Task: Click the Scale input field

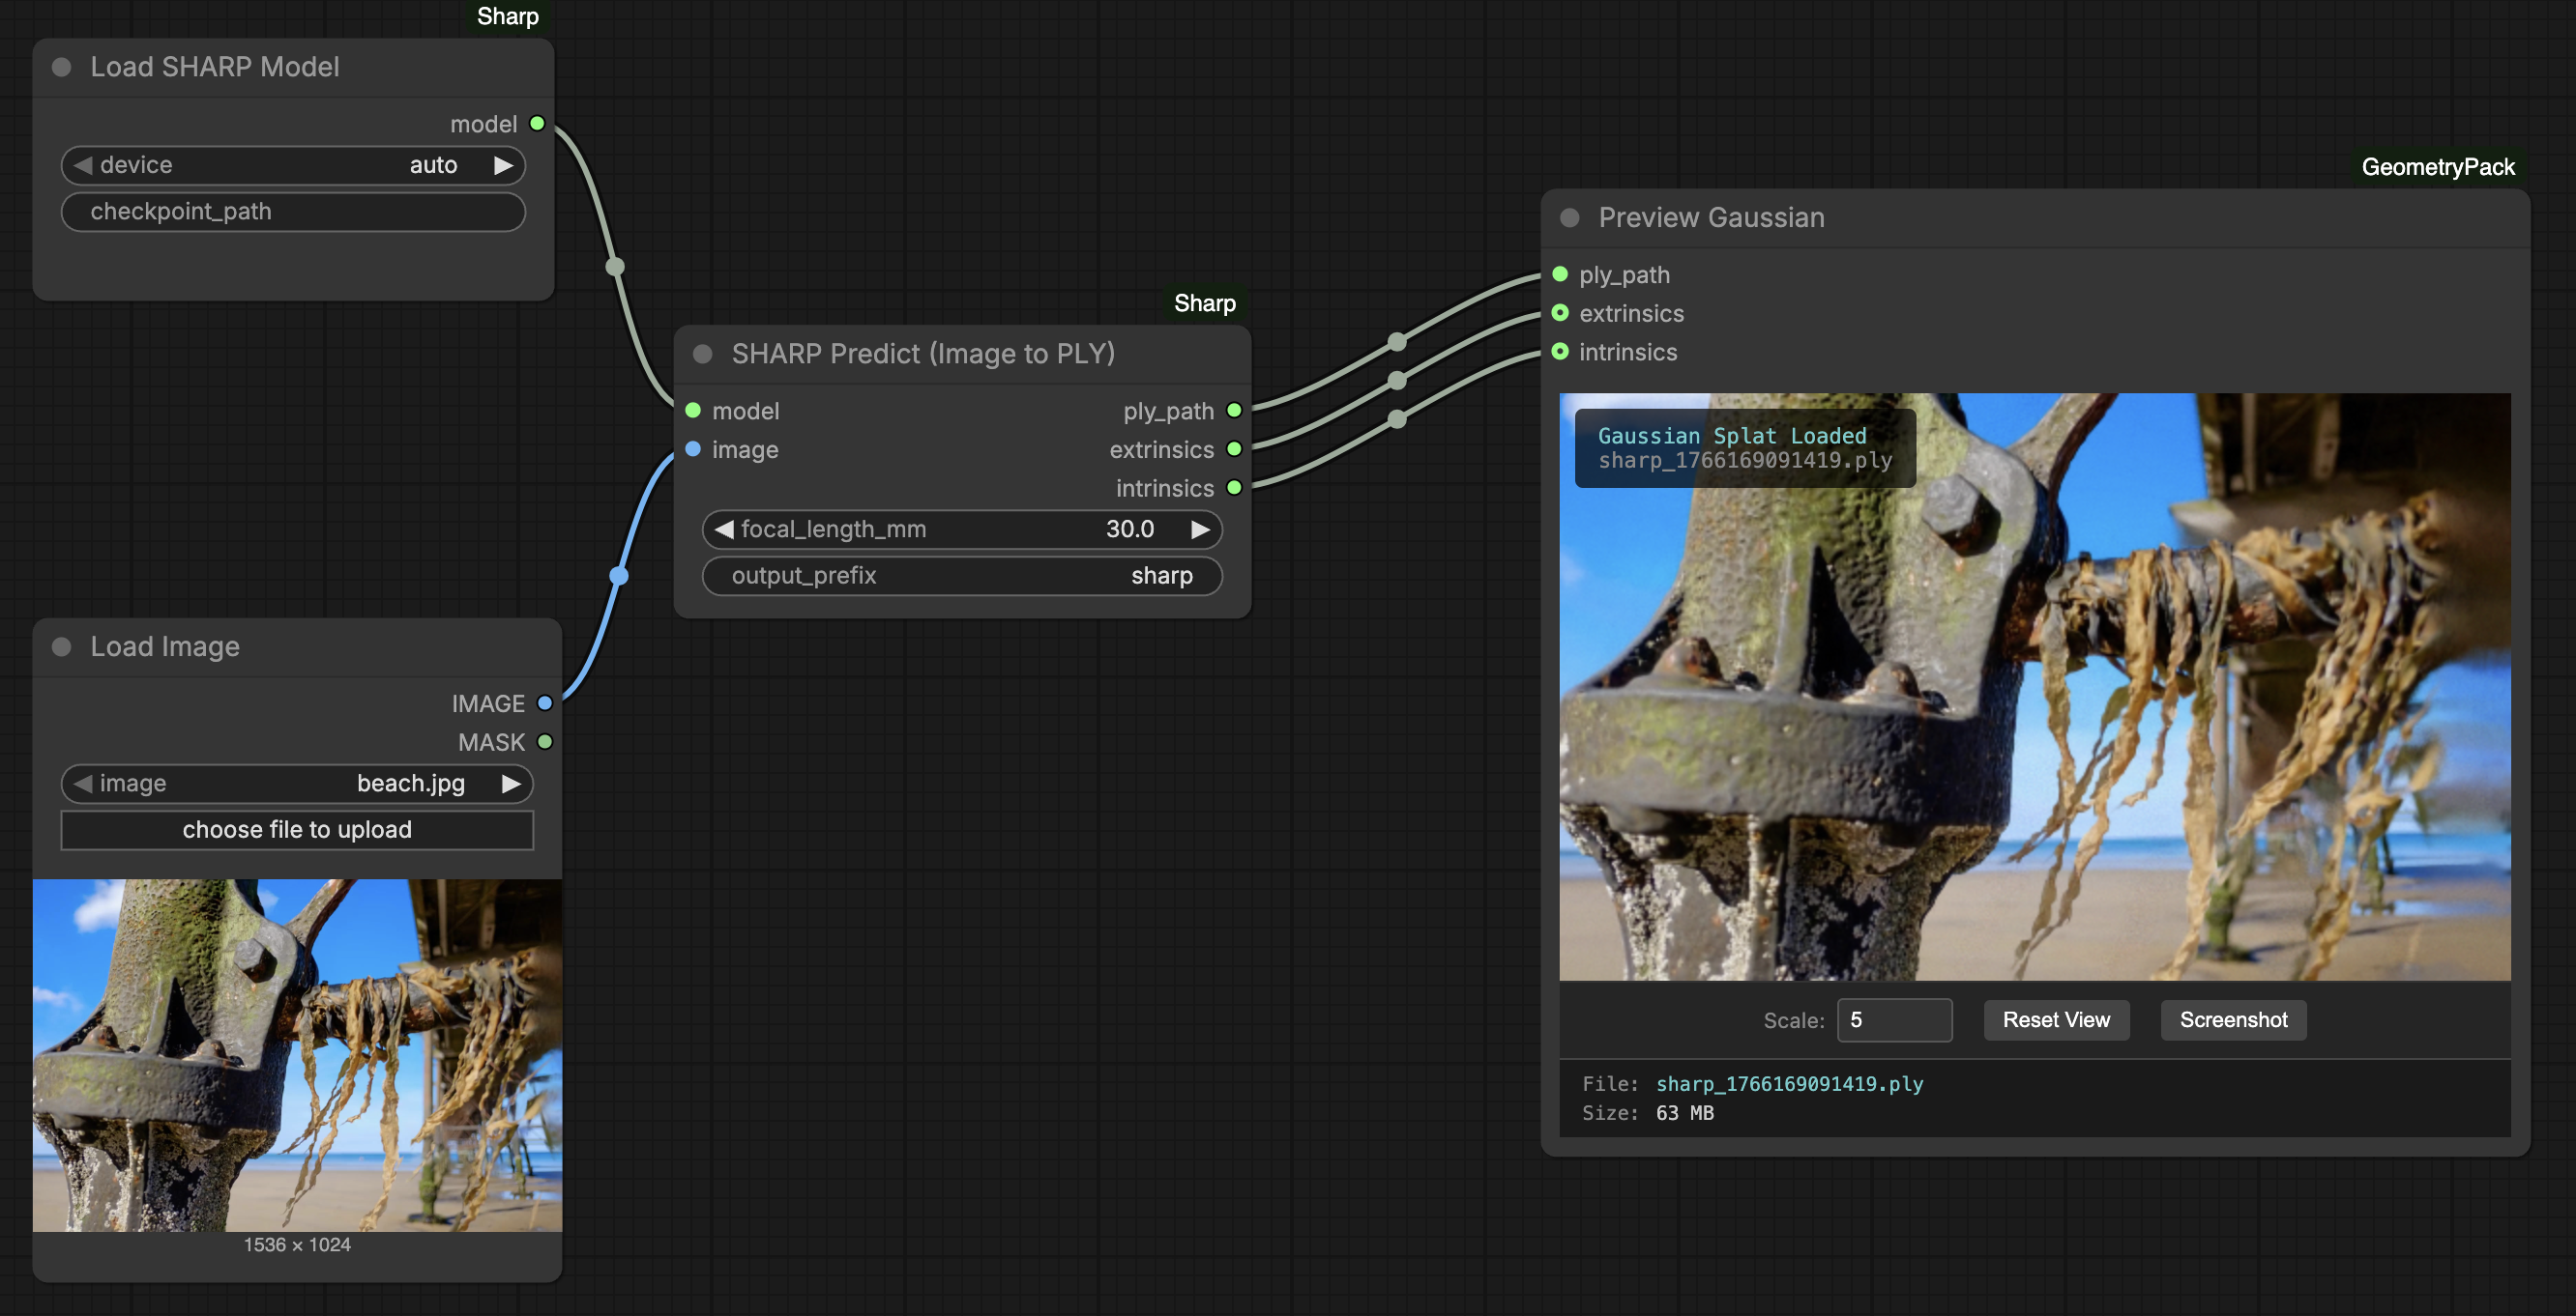Action: 1894,1020
